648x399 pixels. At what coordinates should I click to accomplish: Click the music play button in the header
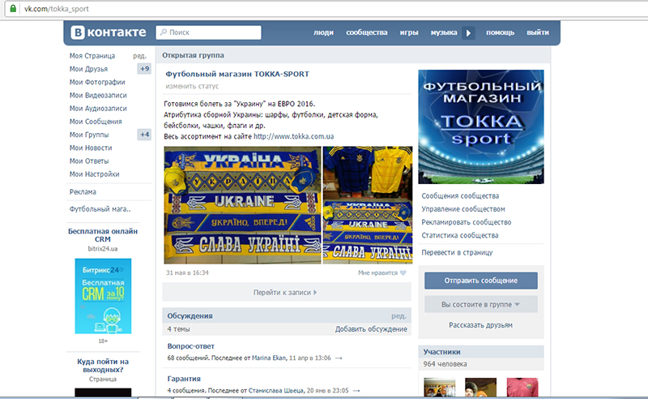(469, 32)
